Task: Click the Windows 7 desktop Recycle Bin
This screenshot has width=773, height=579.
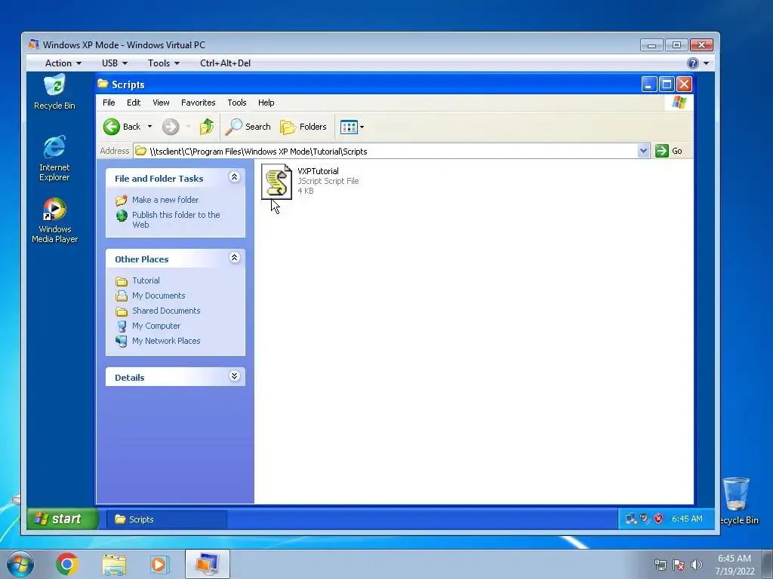Action: (737, 501)
